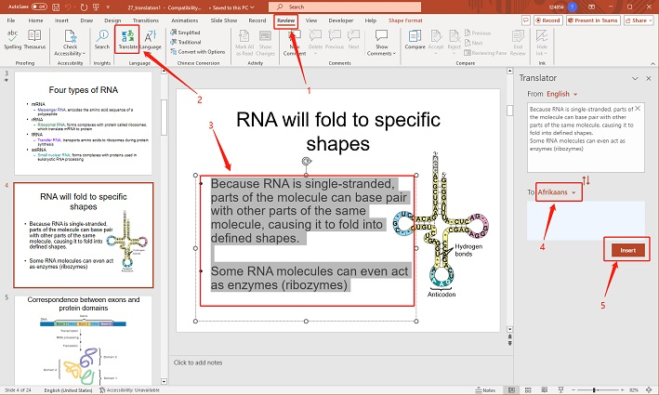Image resolution: width=659 pixels, height=395 pixels.
Task: Click the Translate button in ribbon
Action: [127, 39]
